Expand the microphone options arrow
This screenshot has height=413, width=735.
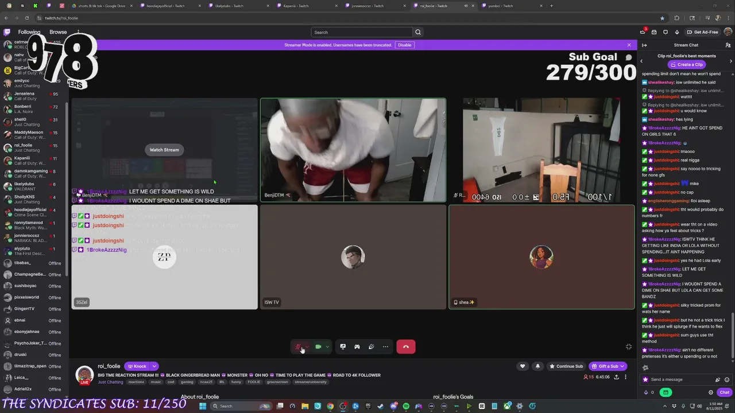point(308,346)
